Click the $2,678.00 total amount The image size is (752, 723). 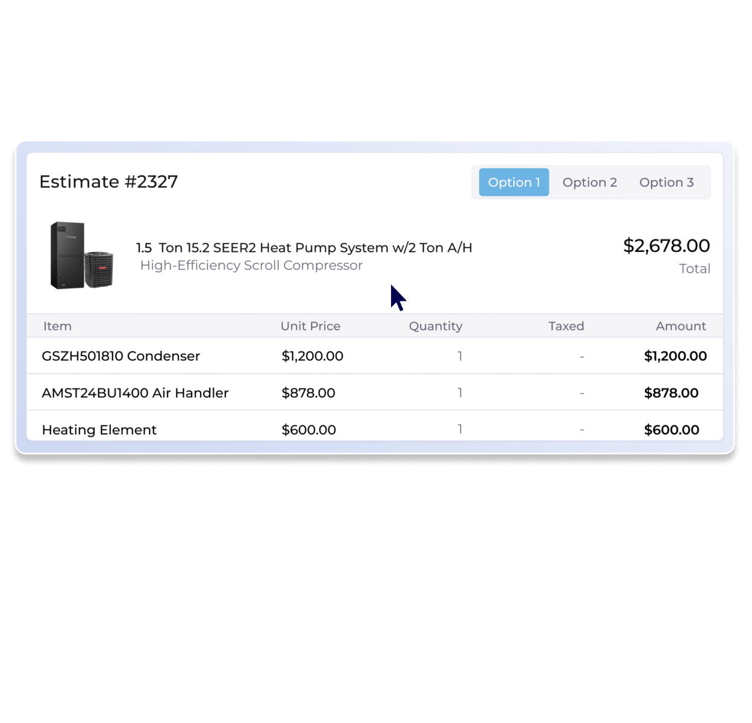(666, 246)
